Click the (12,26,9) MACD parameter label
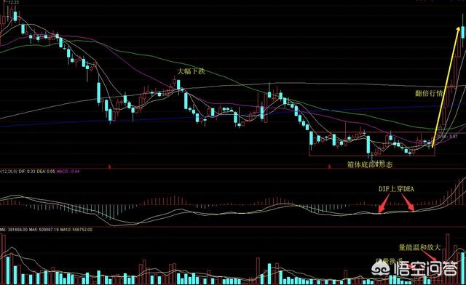 (x=9, y=172)
